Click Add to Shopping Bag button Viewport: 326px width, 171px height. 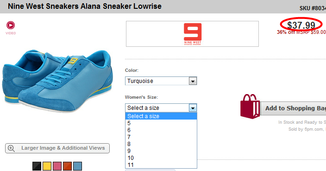click(x=293, y=108)
